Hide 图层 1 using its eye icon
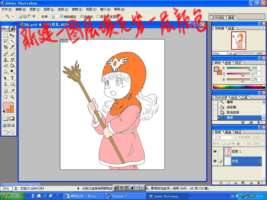The image size is (267, 200). pyautogui.click(x=215, y=151)
